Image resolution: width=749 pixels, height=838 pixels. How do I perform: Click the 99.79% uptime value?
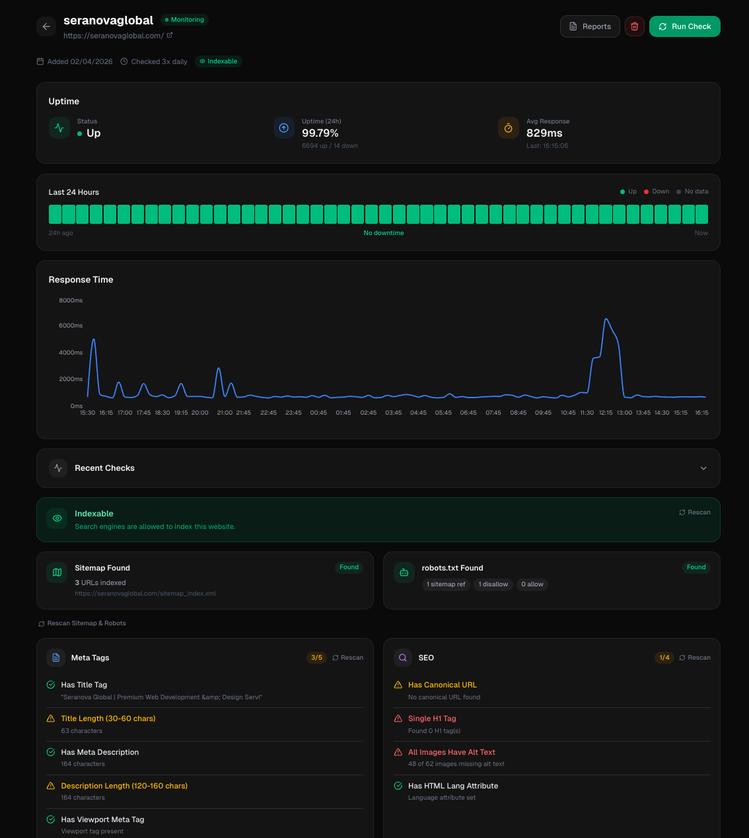(320, 133)
